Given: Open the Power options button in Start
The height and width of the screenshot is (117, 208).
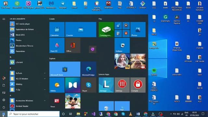Looking at the screenshot, I should [x=4, y=107].
